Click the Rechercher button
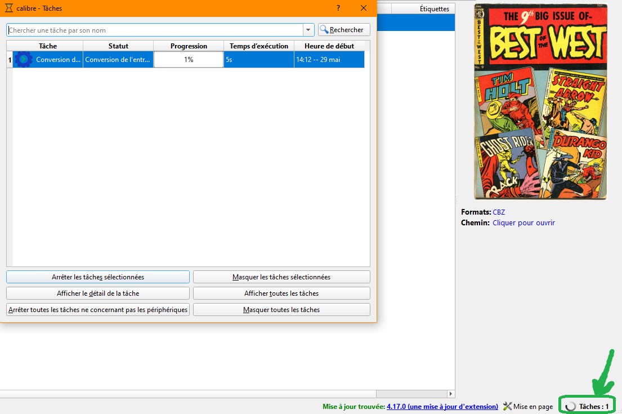The width and height of the screenshot is (622, 414). (344, 30)
